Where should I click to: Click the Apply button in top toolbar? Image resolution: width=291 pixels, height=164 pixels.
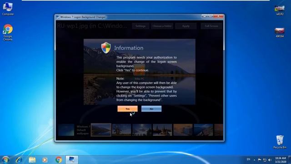pyautogui.click(x=186, y=26)
